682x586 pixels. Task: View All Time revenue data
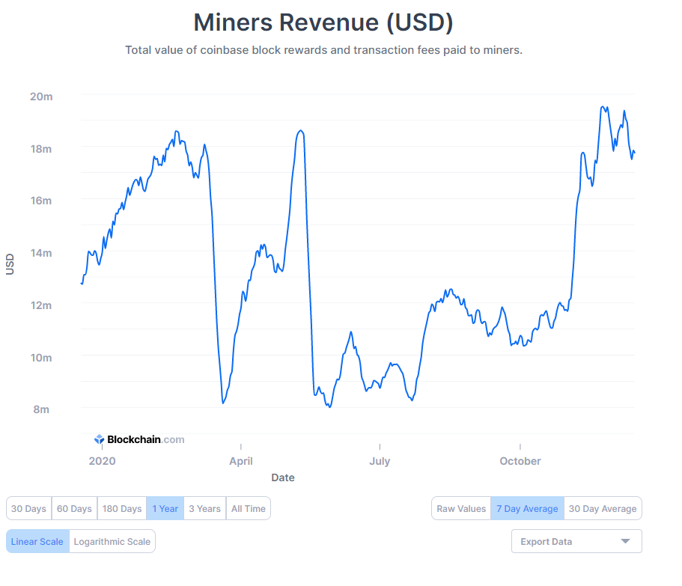coord(248,509)
